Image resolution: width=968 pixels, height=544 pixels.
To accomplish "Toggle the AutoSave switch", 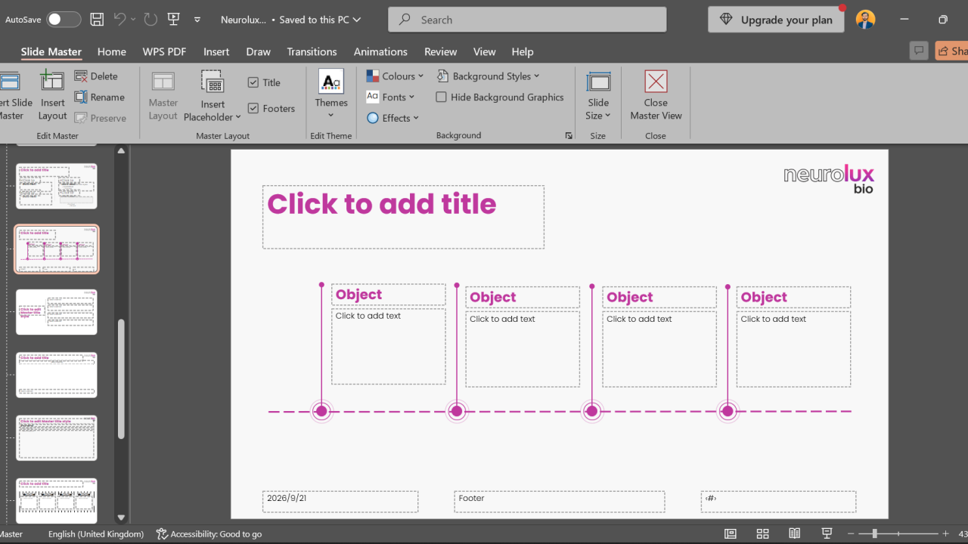I will tap(64, 20).
